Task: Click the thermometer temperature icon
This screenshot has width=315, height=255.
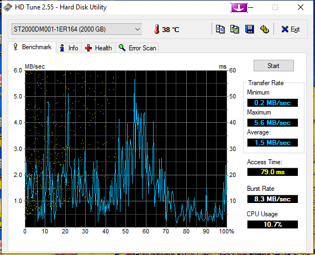Action: 157,29
